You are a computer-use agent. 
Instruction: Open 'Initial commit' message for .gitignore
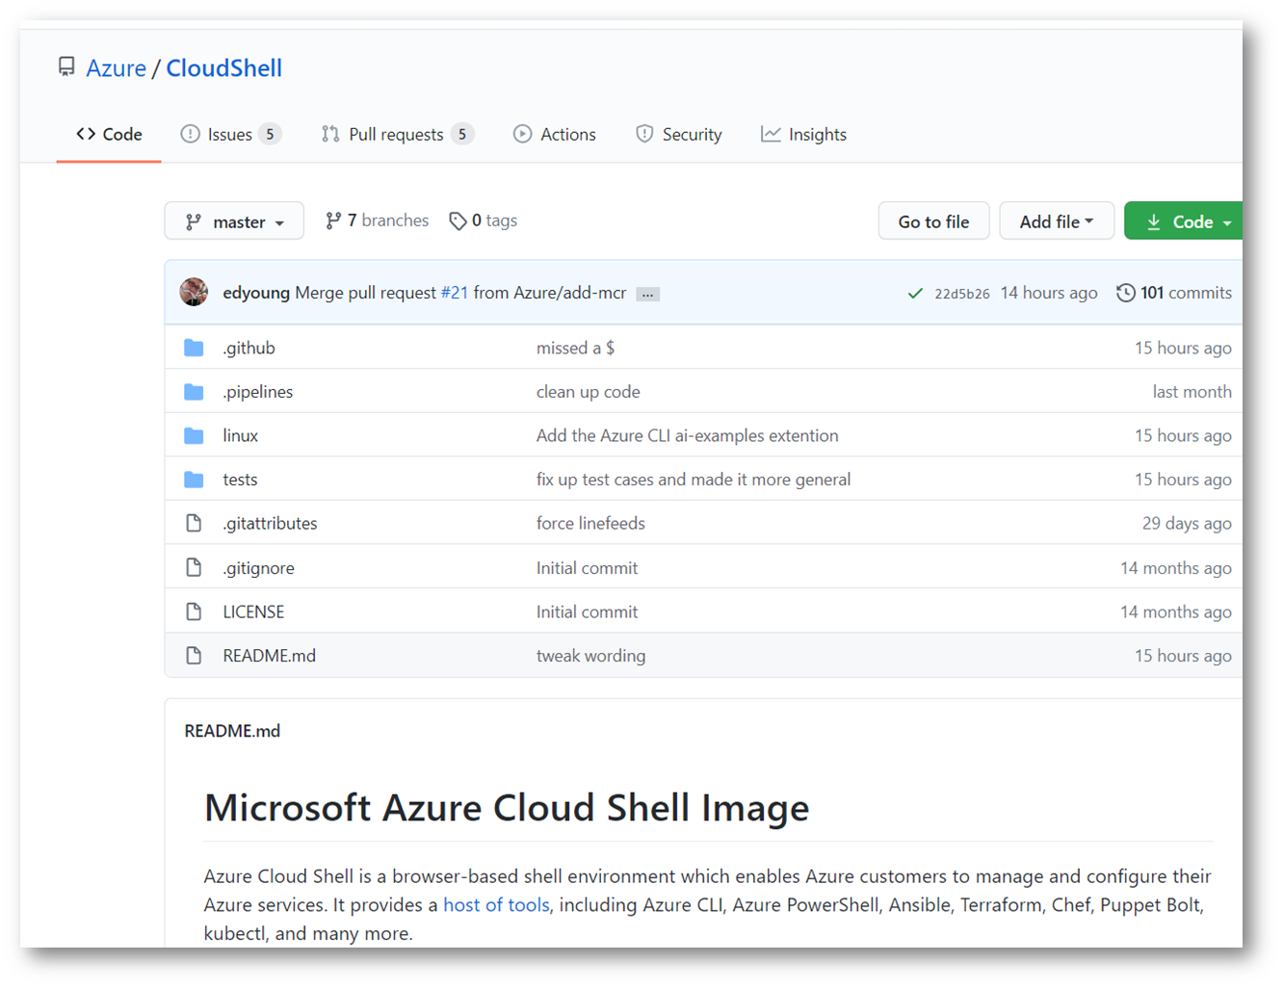pyautogui.click(x=587, y=568)
